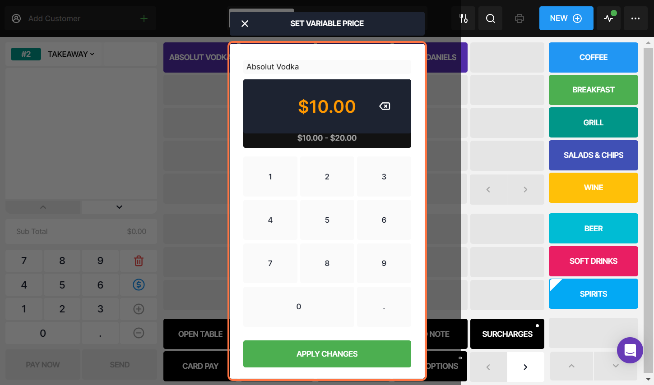Click the printer icon in top bar
The image size is (654, 385).
pyautogui.click(x=519, y=18)
